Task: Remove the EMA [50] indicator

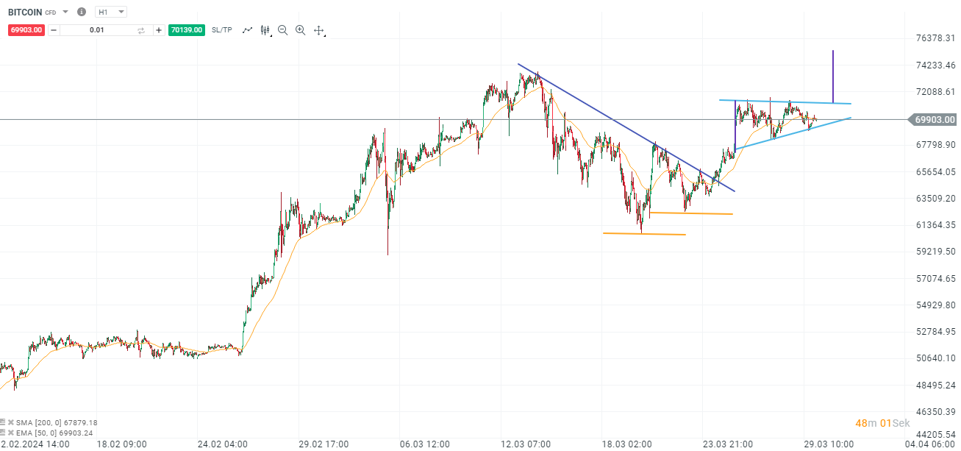Action: tap(11, 433)
